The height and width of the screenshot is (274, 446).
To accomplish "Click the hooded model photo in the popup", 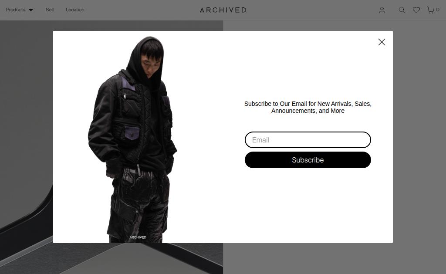I will pyautogui.click(x=132, y=139).
